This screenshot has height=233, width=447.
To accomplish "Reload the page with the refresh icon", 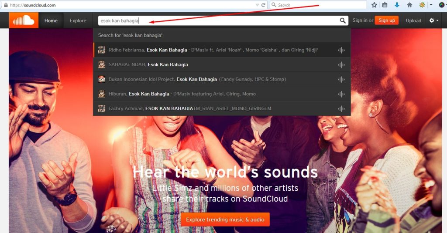I will click(263, 5).
